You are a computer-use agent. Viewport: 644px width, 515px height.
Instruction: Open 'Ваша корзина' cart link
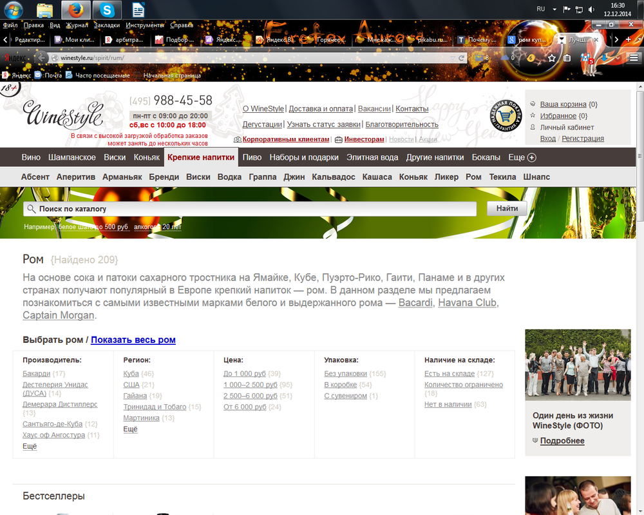coord(563,104)
